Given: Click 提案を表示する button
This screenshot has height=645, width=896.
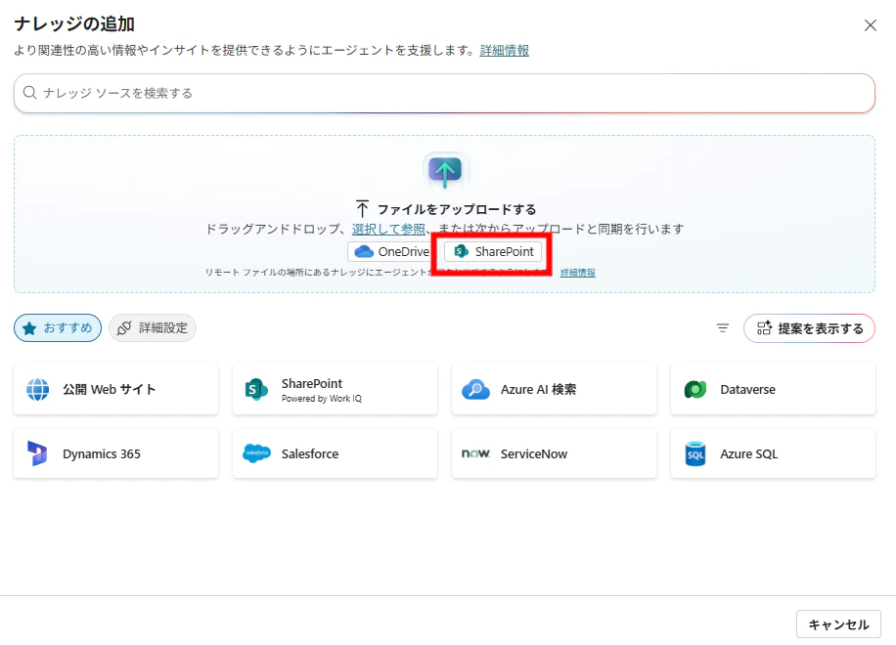Looking at the screenshot, I should click(809, 328).
